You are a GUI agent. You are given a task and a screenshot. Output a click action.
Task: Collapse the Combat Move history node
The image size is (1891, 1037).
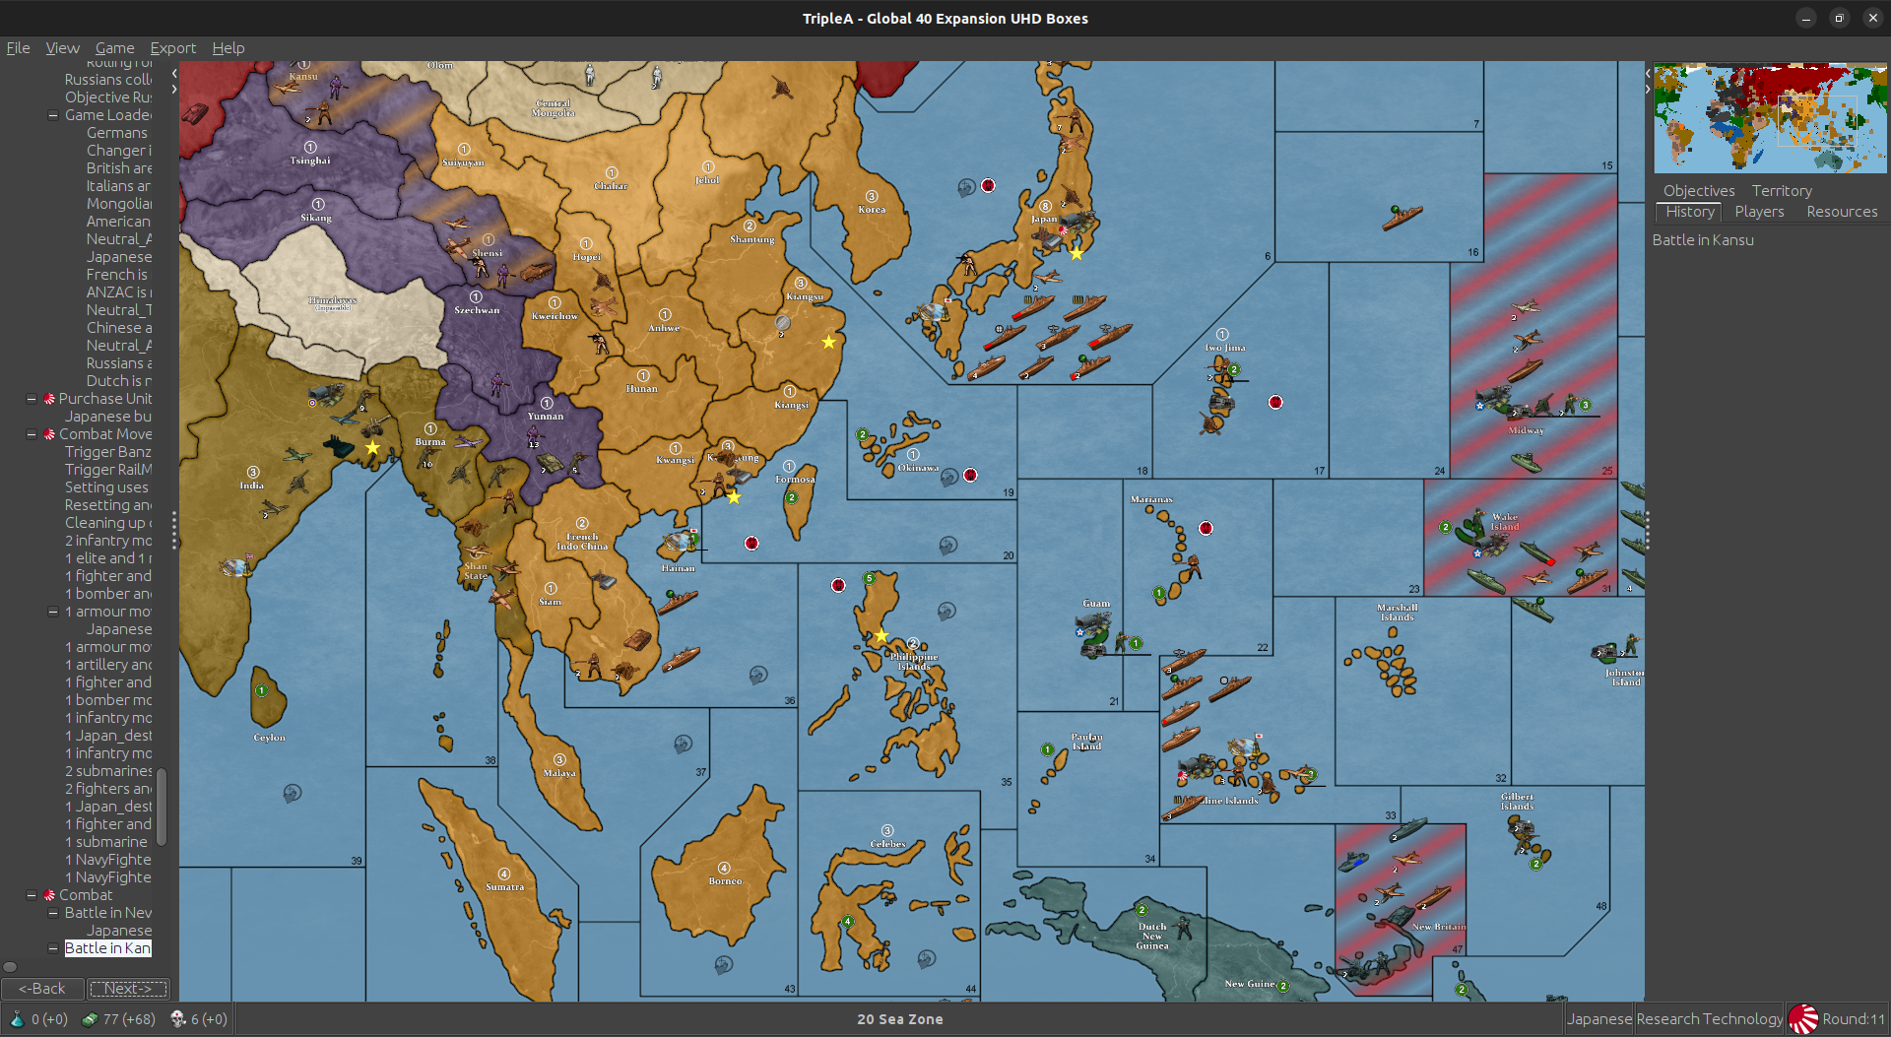coord(32,434)
